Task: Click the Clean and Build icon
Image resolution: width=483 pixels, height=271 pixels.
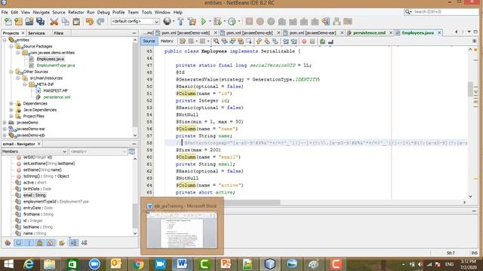Action: 192,22
